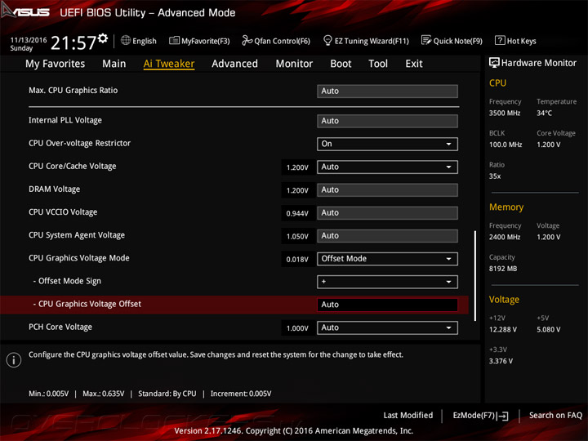
Task: Click the 3500 MHz CPU frequency value
Action: click(505, 113)
